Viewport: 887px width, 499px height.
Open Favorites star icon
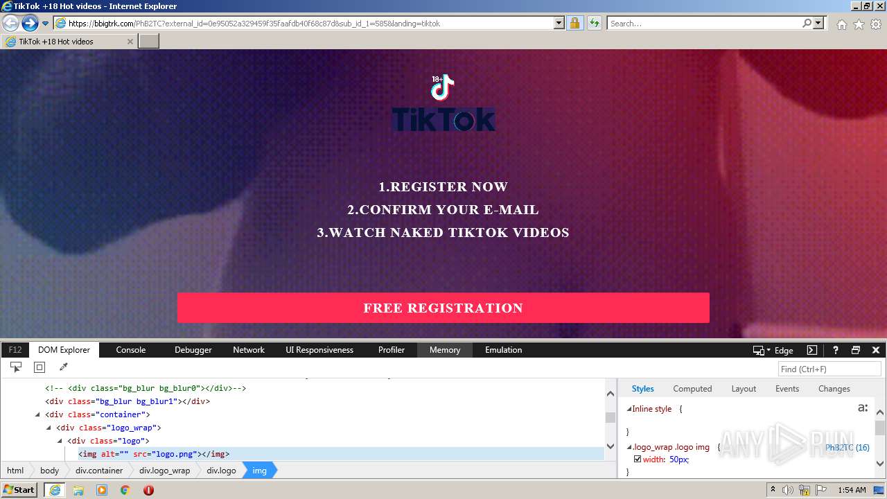pyautogui.click(x=859, y=24)
